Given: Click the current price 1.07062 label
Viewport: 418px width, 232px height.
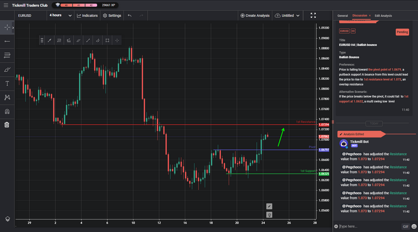Looking at the screenshot, I should tap(324, 136).
